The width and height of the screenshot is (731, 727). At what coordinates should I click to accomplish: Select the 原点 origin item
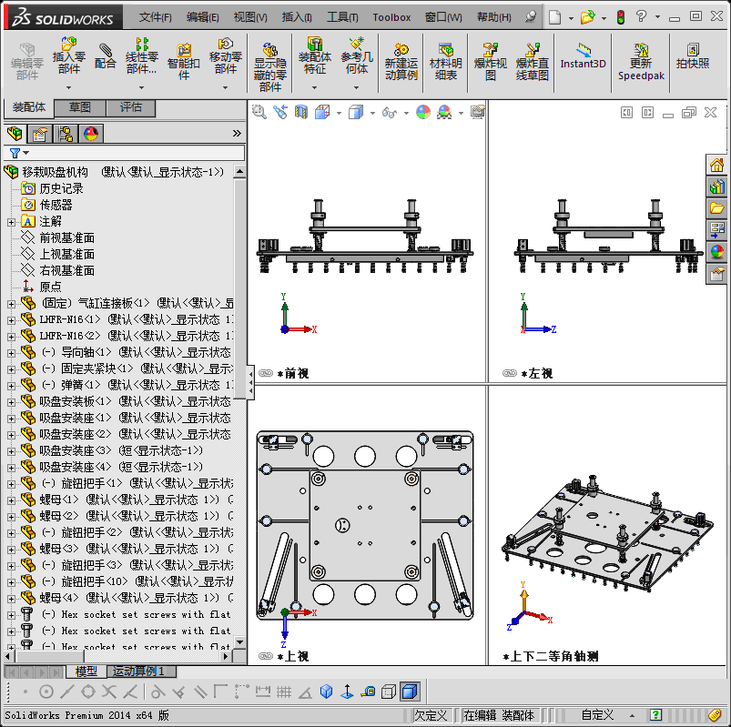pos(50,287)
